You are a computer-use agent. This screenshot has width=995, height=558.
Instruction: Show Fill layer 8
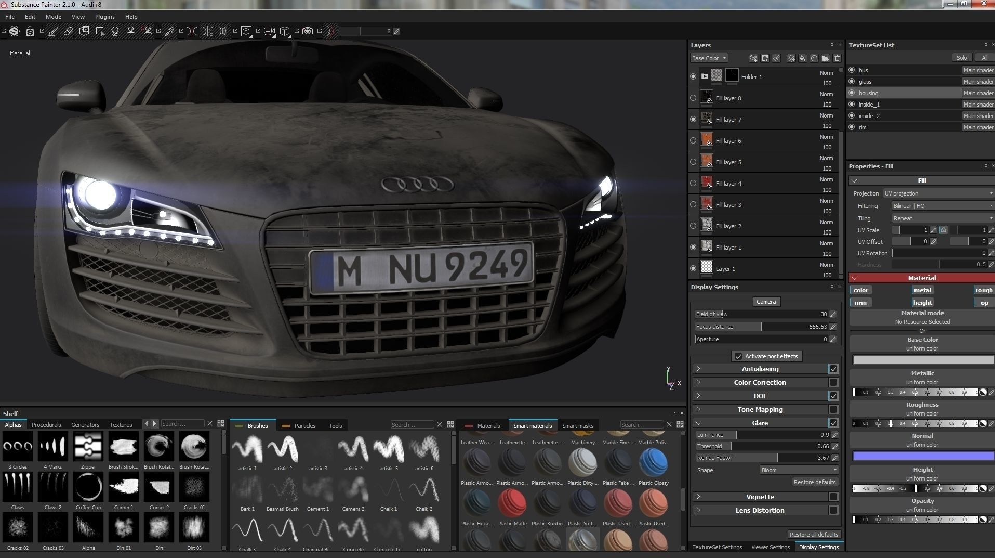click(693, 98)
